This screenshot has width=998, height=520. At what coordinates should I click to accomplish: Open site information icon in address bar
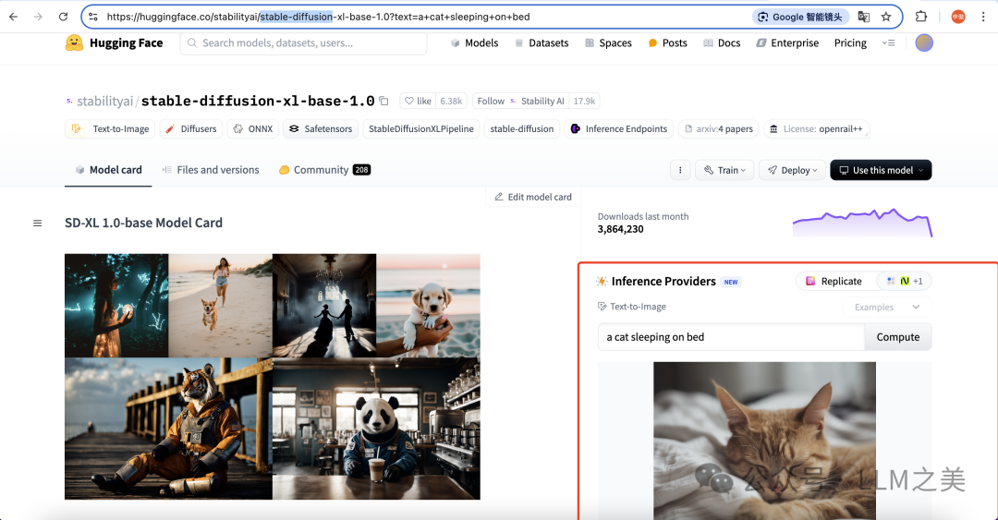[93, 17]
